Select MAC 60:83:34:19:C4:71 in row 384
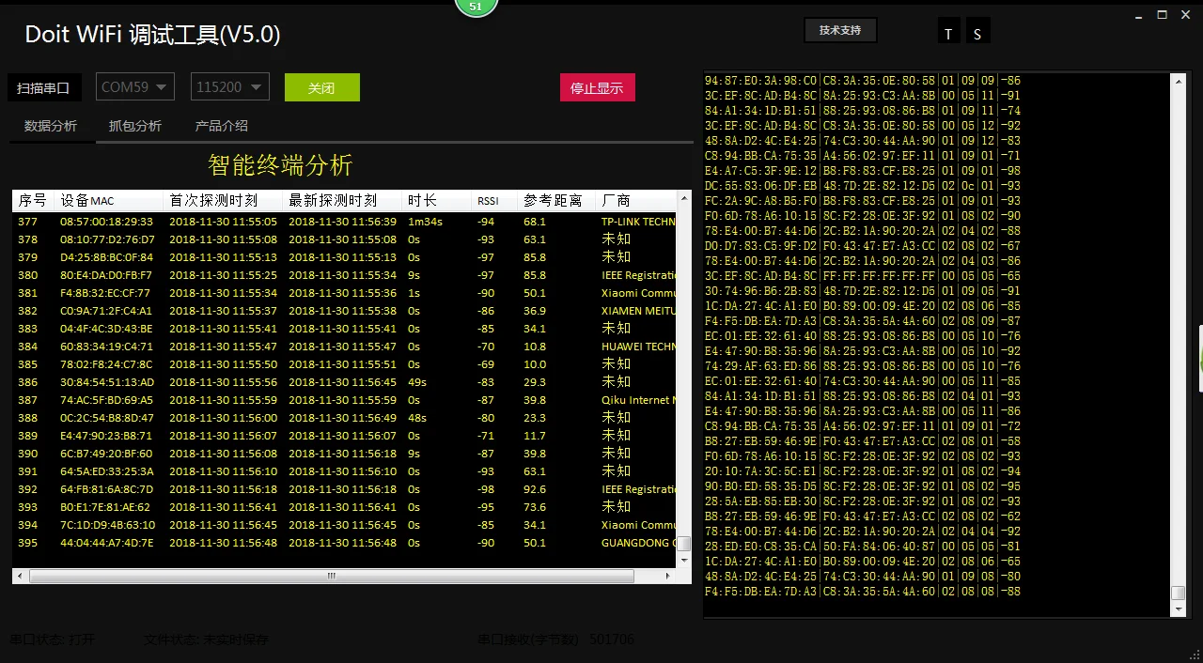The image size is (1203, 663). coord(106,347)
